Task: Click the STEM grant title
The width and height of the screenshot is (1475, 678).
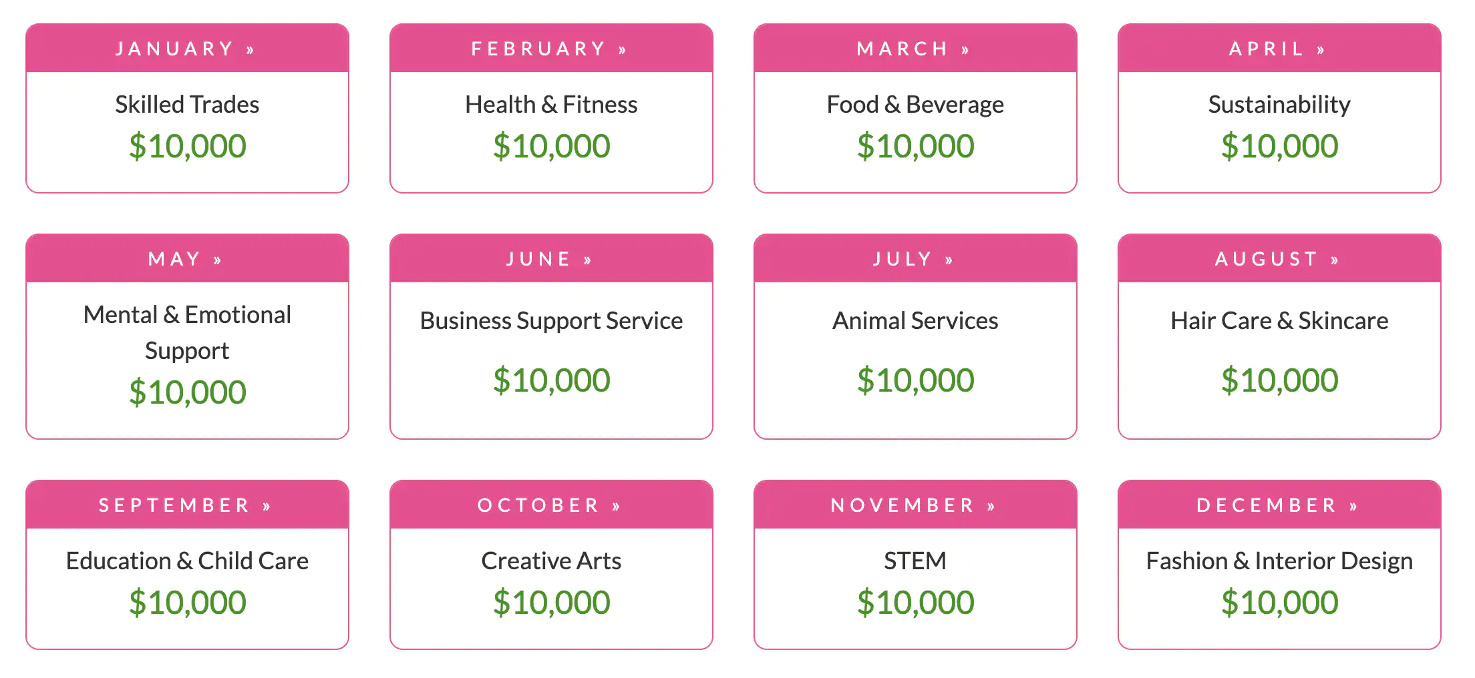Action: (915, 561)
